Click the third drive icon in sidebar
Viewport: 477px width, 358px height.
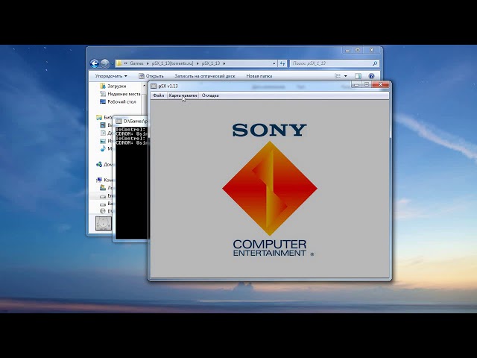click(x=103, y=204)
